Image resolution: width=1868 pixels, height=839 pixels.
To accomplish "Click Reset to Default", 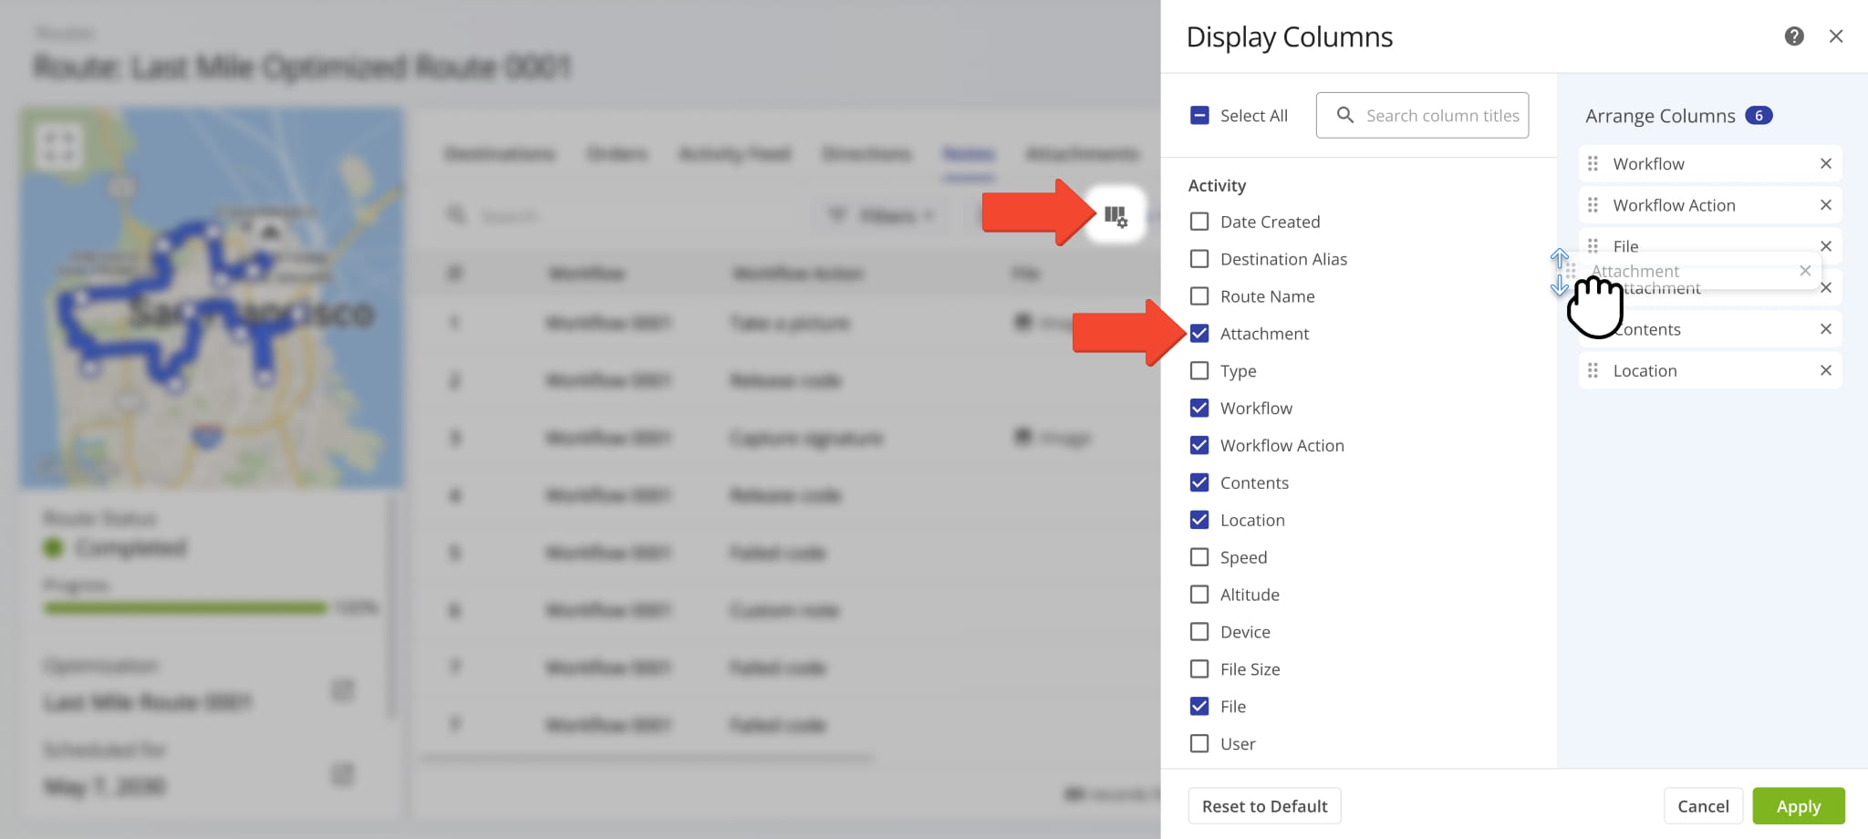I will (x=1264, y=806).
